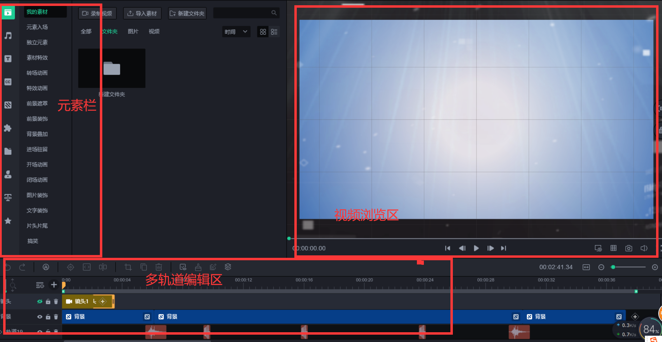Click the material search input field
The image size is (662, 342).
point(246,13)
